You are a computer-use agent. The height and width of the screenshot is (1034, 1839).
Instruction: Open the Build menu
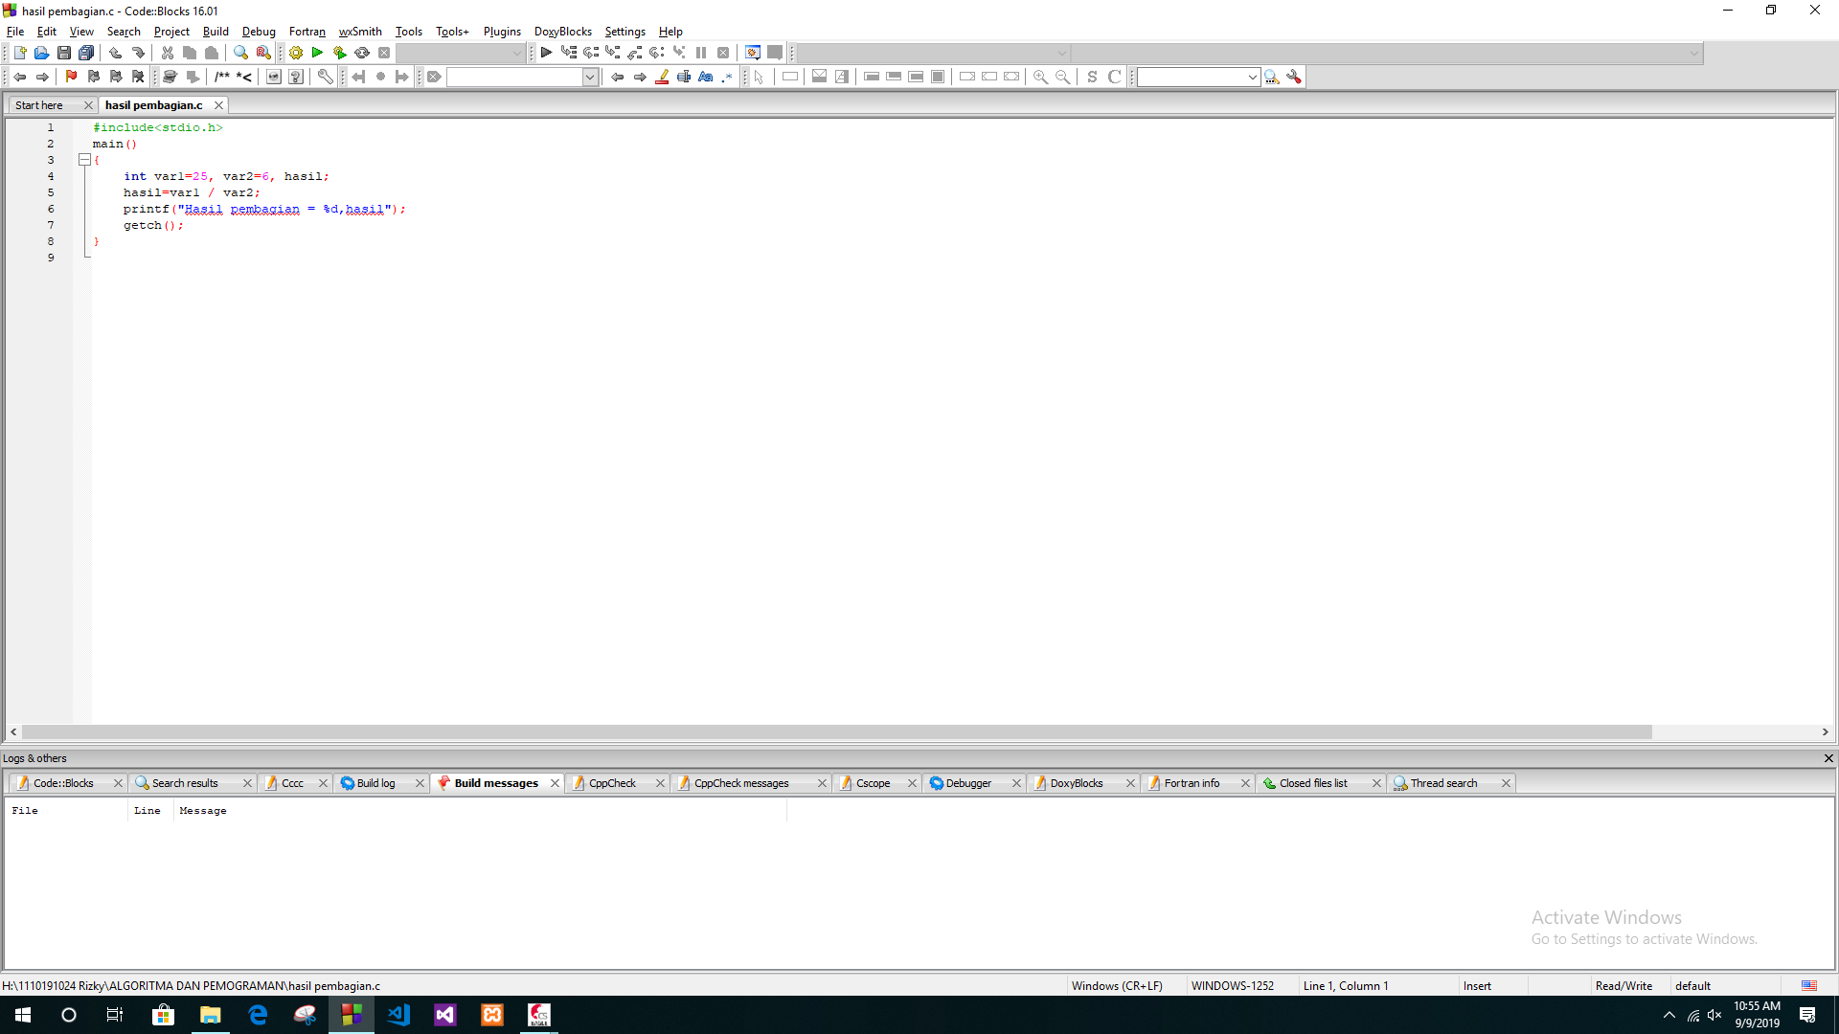pos(216,32)
